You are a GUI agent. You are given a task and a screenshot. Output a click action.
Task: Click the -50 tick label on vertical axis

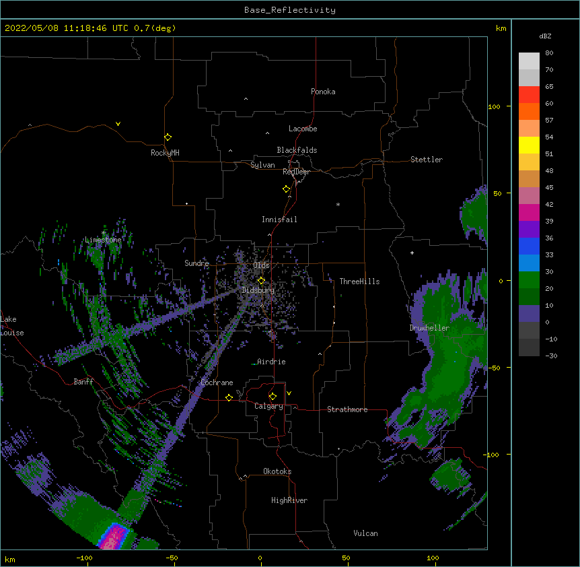coord(494,368)
